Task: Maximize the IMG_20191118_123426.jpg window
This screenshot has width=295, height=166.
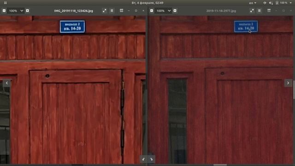Action: click(x=136, y=11)
